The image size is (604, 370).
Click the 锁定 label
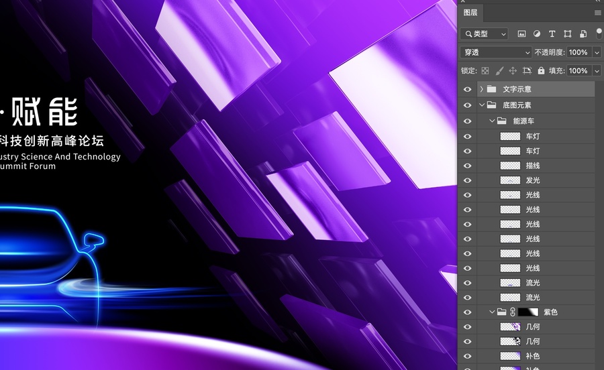click(469, 71)
